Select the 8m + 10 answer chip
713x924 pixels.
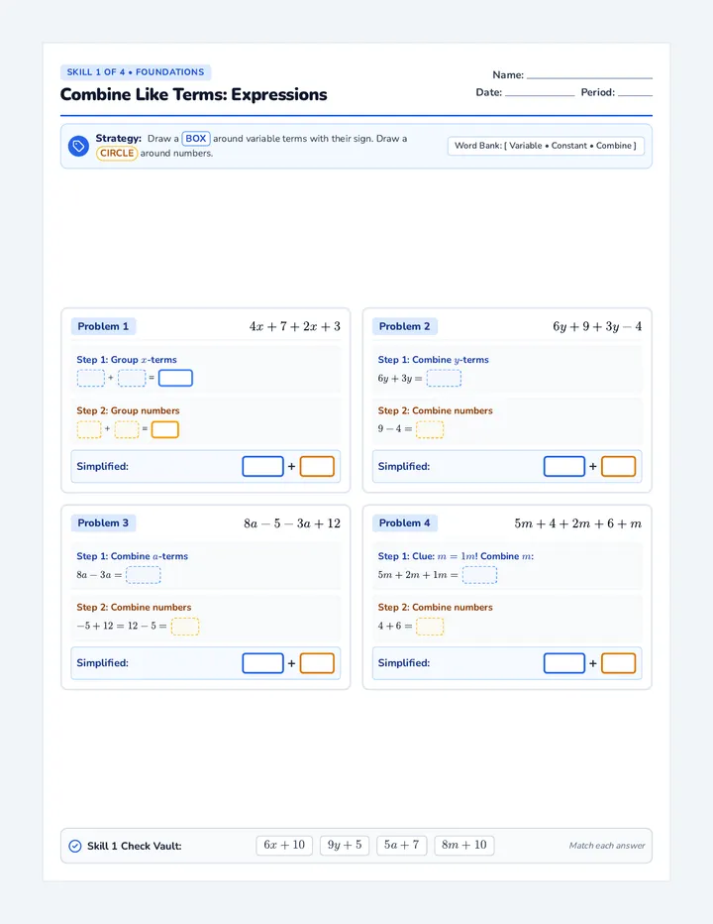(464, 845)
